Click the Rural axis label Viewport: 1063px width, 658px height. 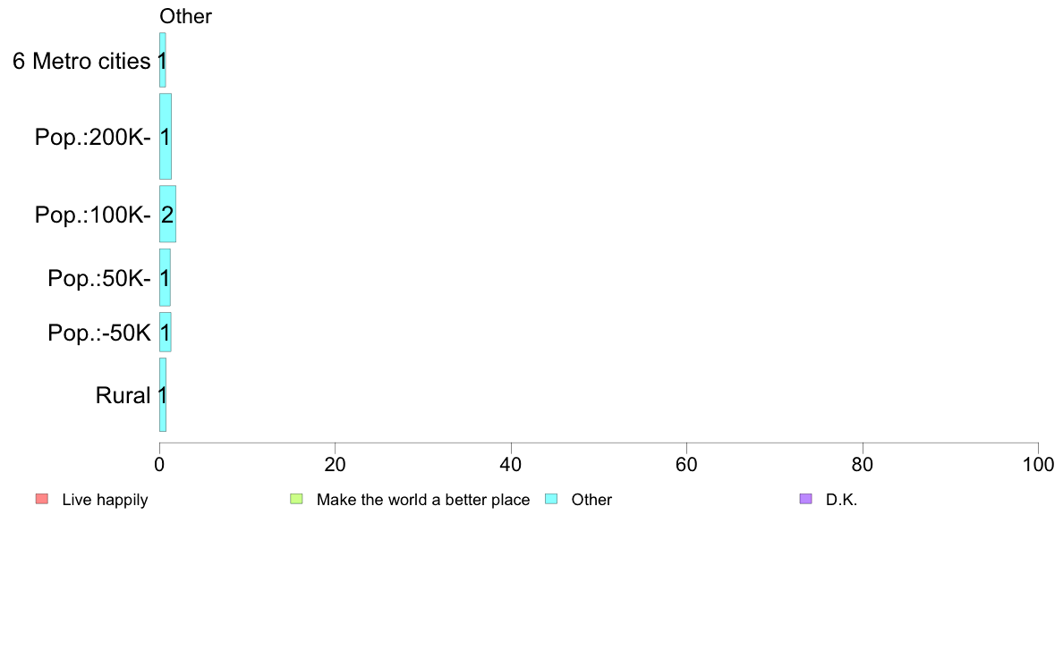[123, 396]
